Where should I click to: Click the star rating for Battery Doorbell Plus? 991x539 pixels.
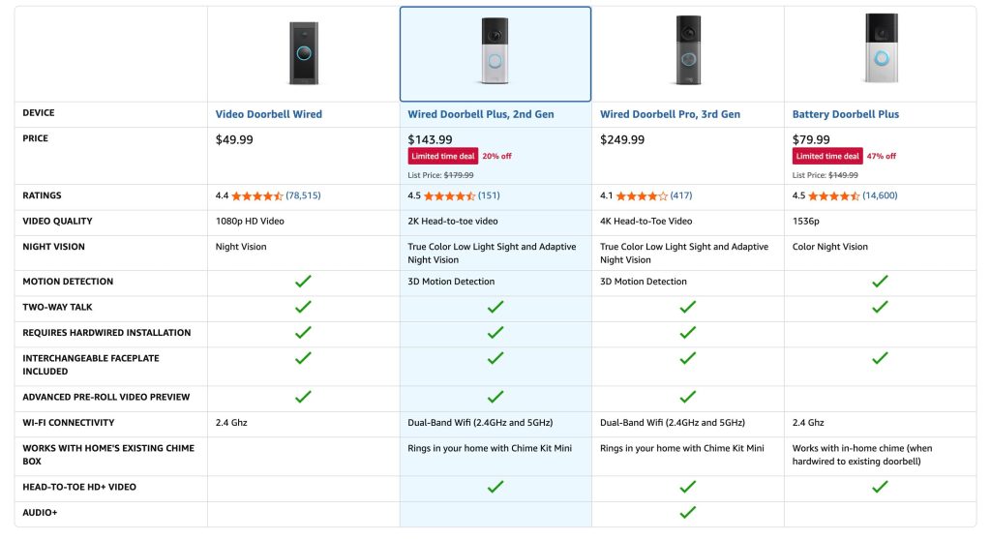tap(834, 195)
